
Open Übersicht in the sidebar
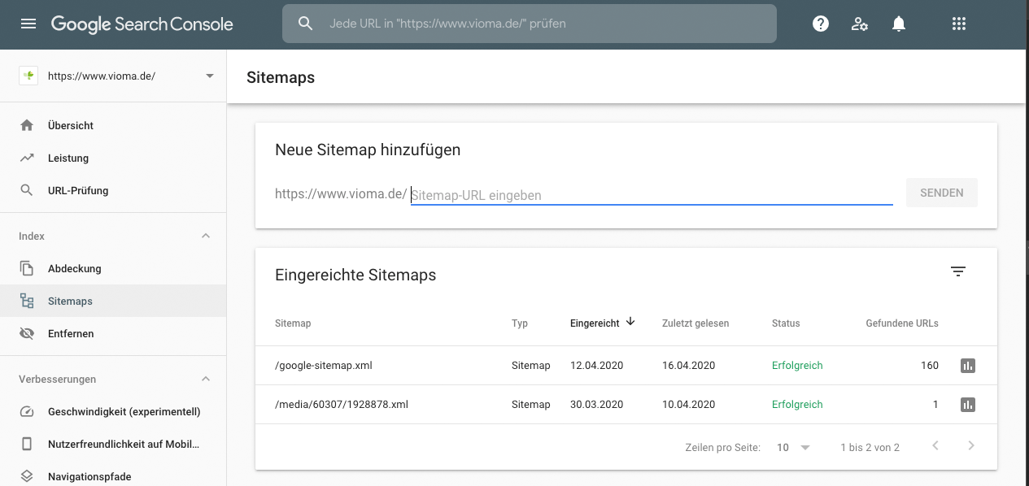pos(113,125)
